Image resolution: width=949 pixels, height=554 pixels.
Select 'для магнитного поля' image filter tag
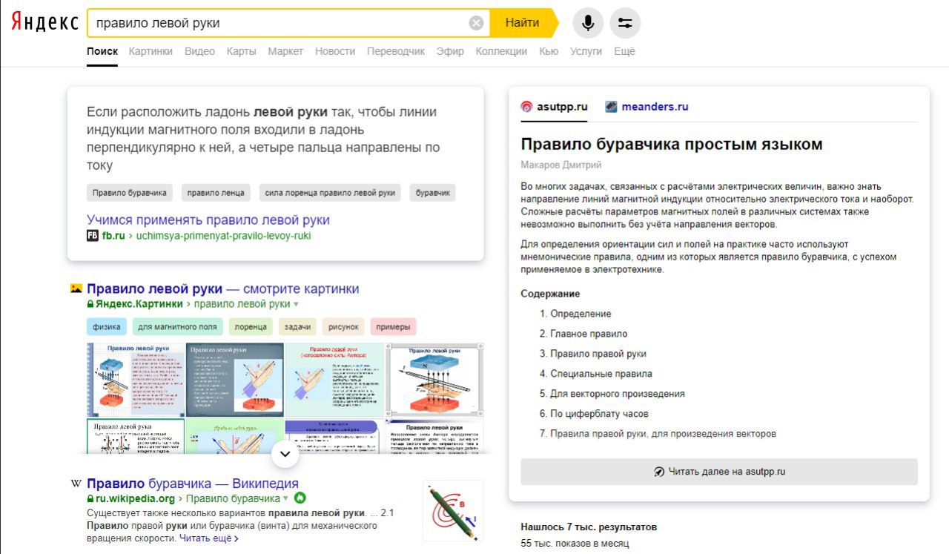[178, 327]
